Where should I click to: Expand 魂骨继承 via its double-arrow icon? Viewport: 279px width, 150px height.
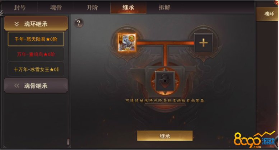(17, 86)
